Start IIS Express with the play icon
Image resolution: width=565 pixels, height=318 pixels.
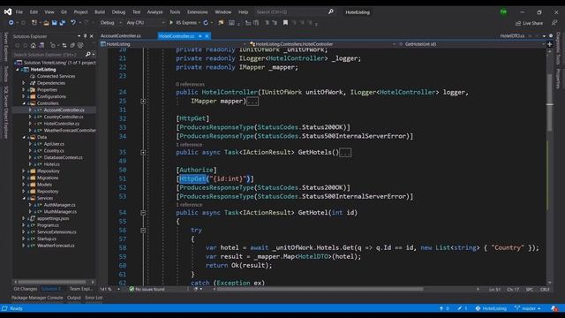171,23
